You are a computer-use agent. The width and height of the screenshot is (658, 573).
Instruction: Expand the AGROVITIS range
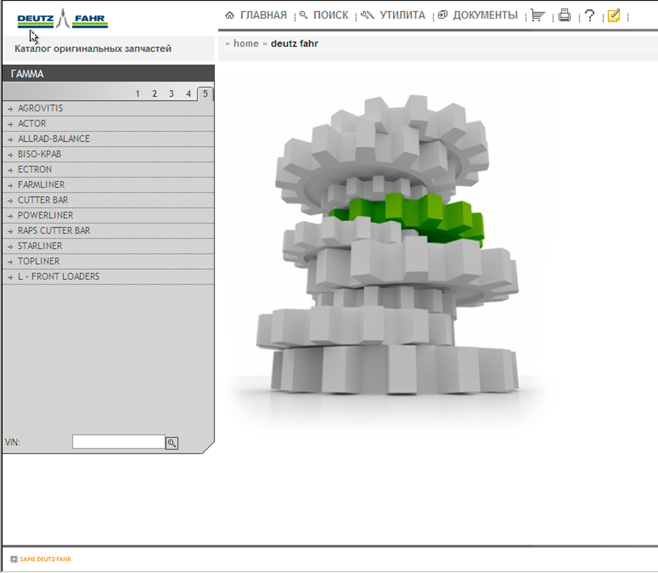click(x=40, y=108)
